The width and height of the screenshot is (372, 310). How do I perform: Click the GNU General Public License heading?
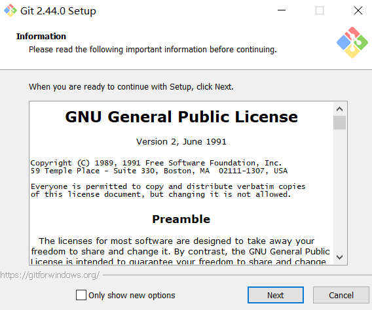tap(181, 117)
